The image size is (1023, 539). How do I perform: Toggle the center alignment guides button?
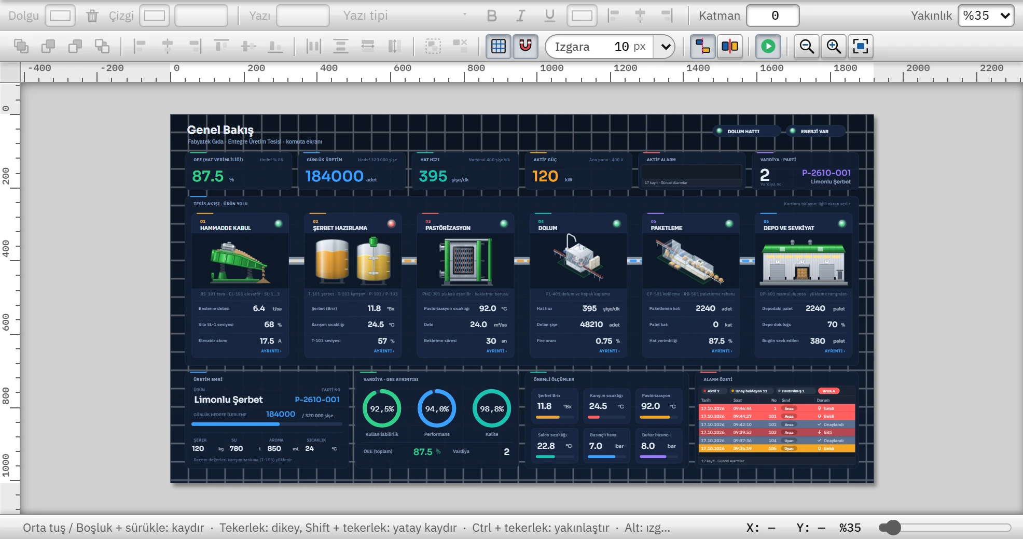tap(730, 46)
